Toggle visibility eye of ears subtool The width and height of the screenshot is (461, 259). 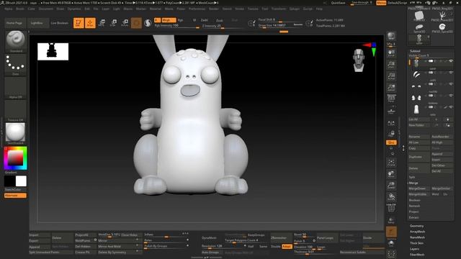451,73
